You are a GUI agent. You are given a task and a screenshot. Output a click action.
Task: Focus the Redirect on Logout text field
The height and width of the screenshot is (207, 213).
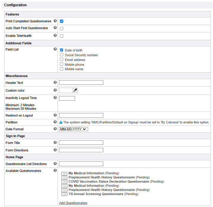81,115
